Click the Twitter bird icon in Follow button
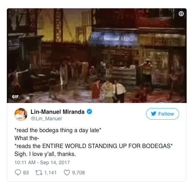The image size is (196, 188). 154,114
